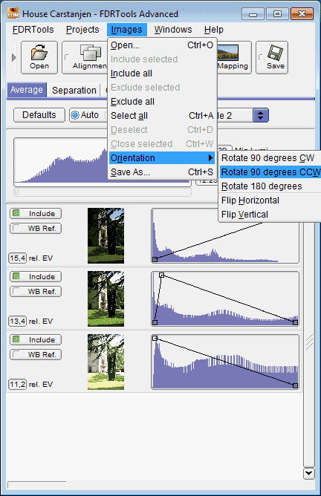Click the 15,4 rel. EV value field
The height and width of the screenshot is (496, 321).
point(18,258)
